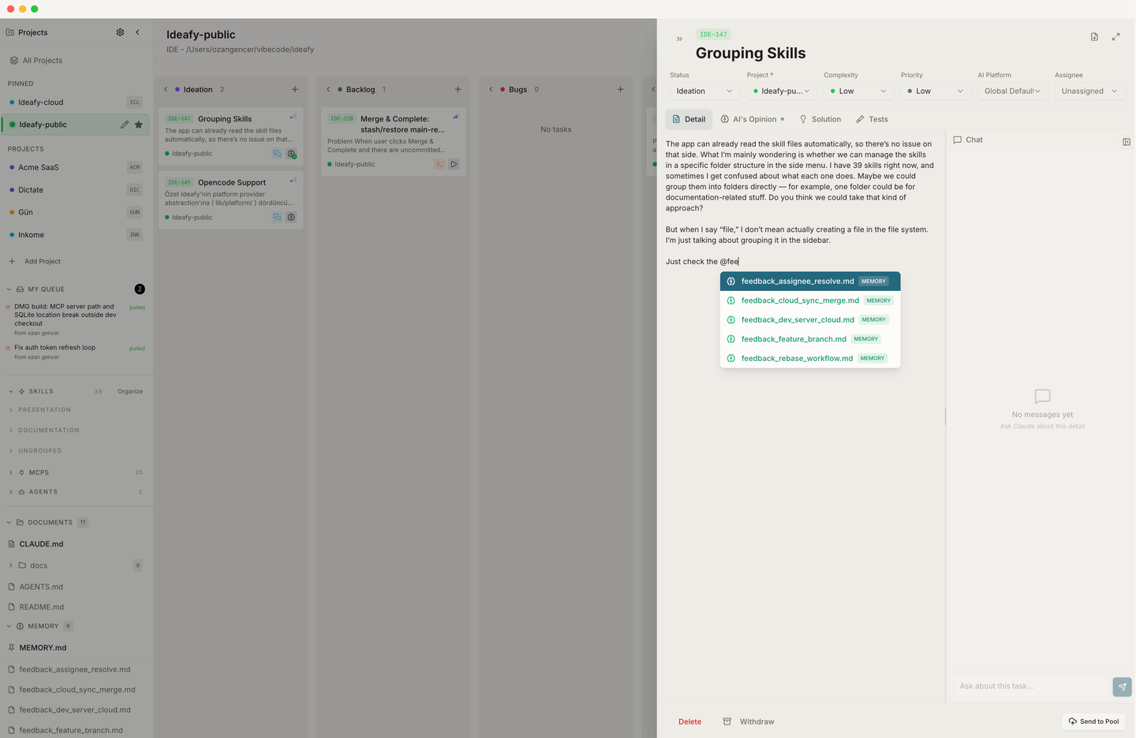Screen dimensions: 1136x738
Task: Select feedback_dev_server_cloud.md from mention suggestions
Action: point(810,319)
